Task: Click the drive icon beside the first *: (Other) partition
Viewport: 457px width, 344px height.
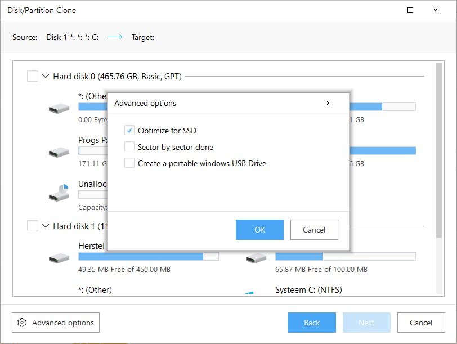Action: click(59, 108)
